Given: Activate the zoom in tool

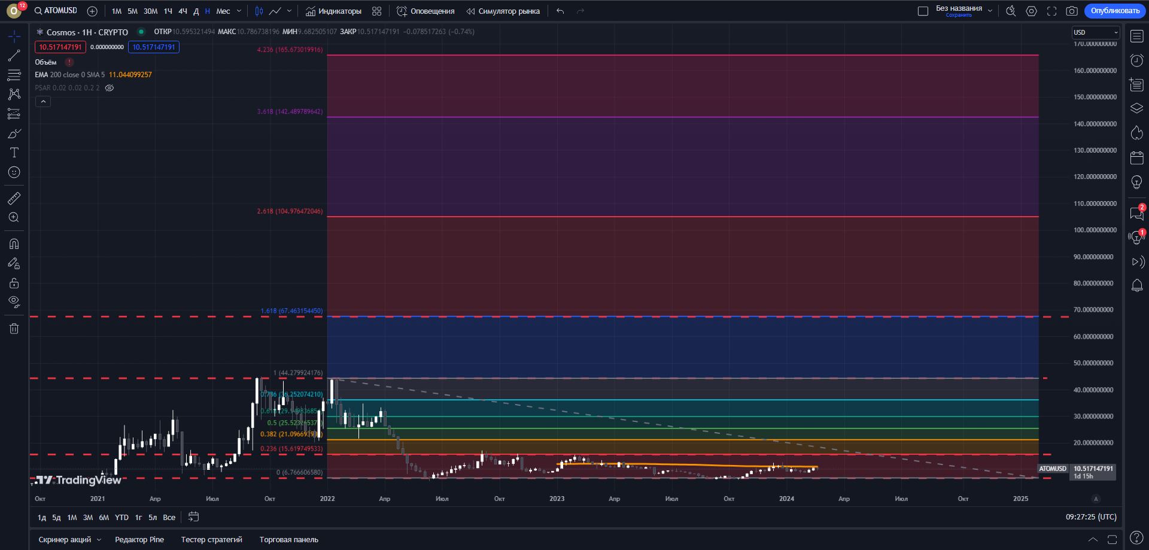Looking at the screenshot, I should pos(14,217).
